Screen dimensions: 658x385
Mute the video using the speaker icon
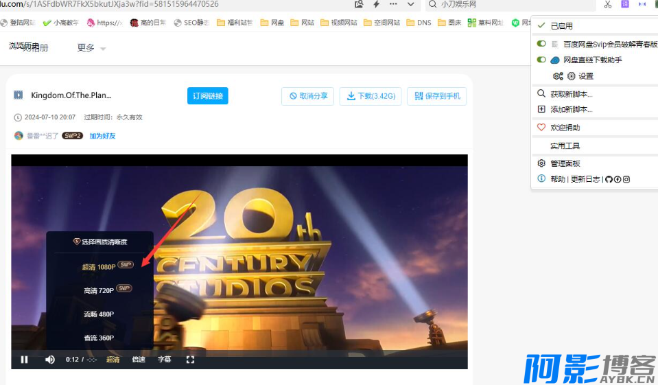pos(50,360)
